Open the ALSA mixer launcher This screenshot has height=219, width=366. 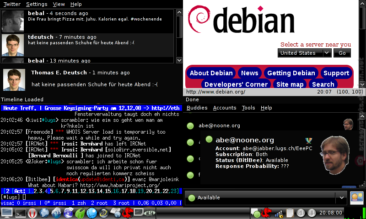coord(150,213)
